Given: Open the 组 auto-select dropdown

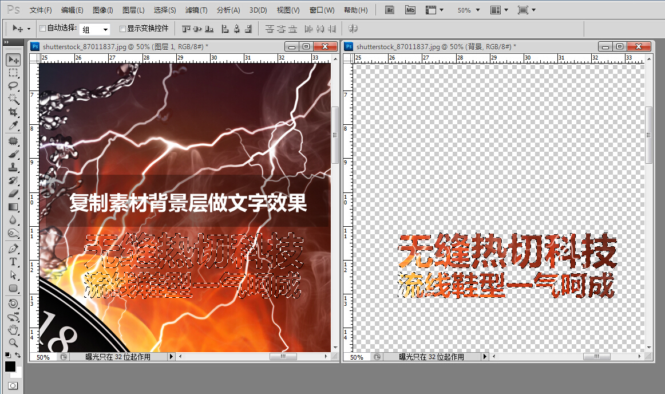Looking at the screenshot, I should 94,29.
